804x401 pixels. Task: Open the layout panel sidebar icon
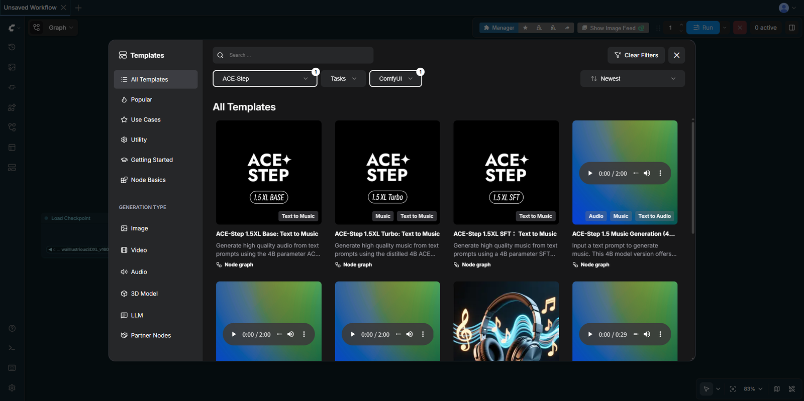pos(12,148)
